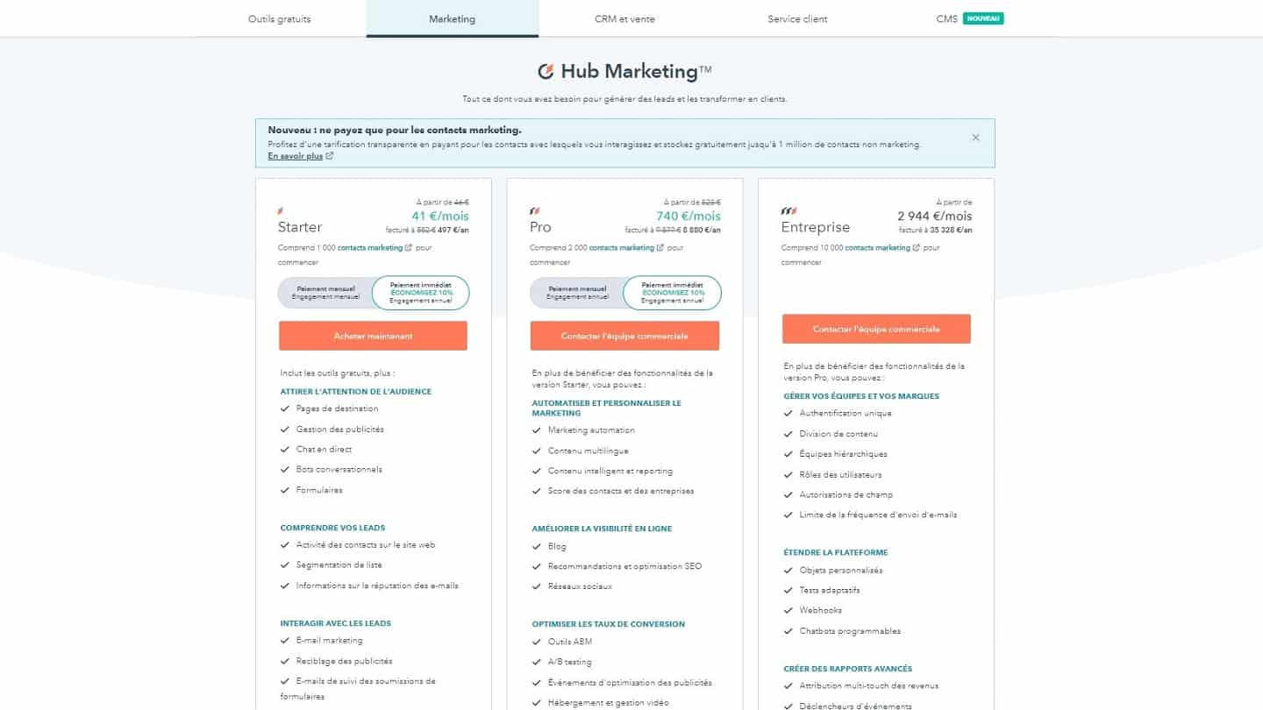Select Paiement mensuel for Pro plan
1263x710 pixels.
[578, 293]
